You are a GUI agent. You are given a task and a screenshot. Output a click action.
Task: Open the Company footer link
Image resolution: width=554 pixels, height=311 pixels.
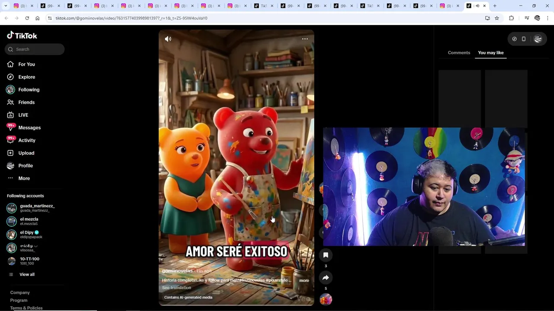(20, 293)
